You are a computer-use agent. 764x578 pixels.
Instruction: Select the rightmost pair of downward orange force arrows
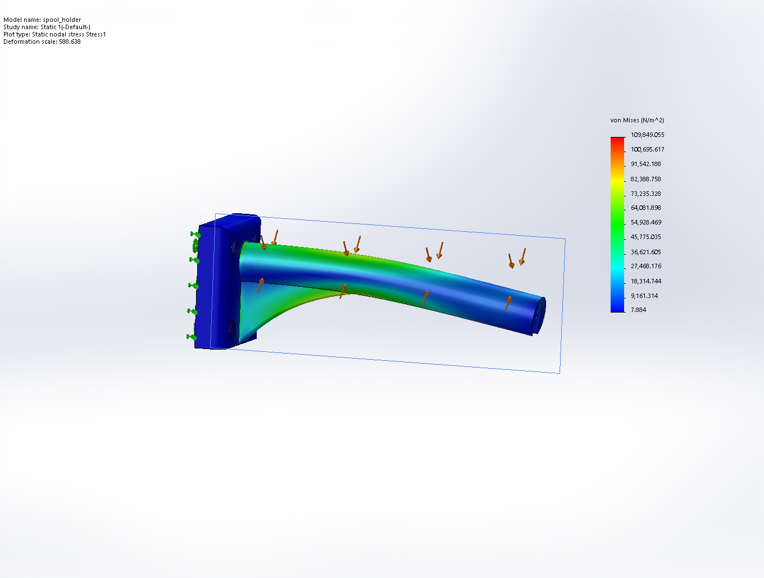pos(517,258)
